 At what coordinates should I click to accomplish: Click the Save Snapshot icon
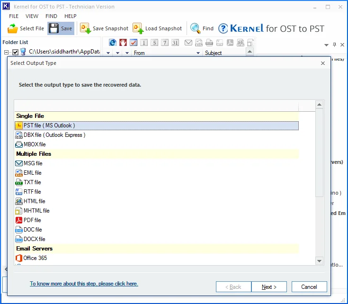click(x=85, y=28)
